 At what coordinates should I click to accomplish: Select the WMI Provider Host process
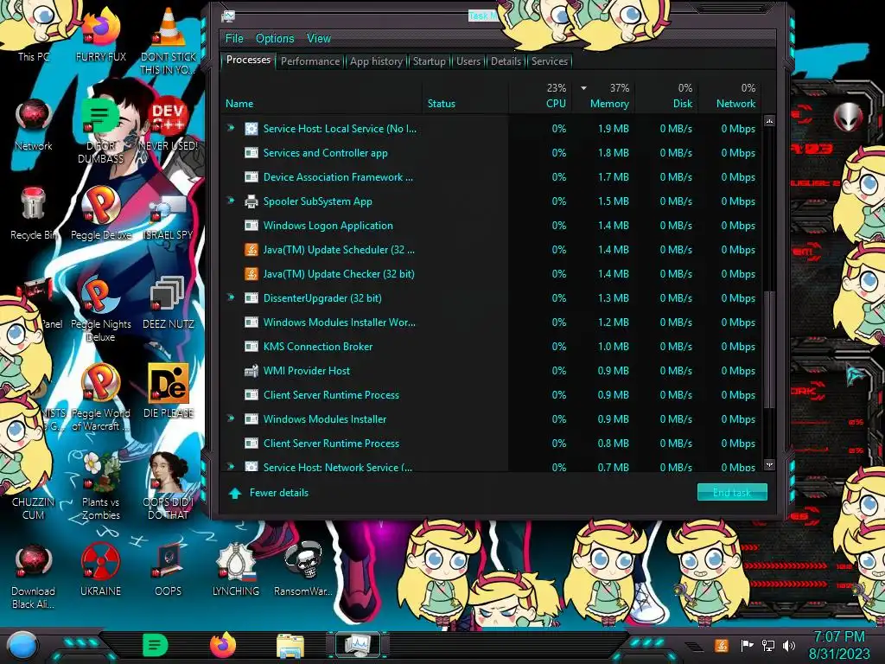coord(491,370)
